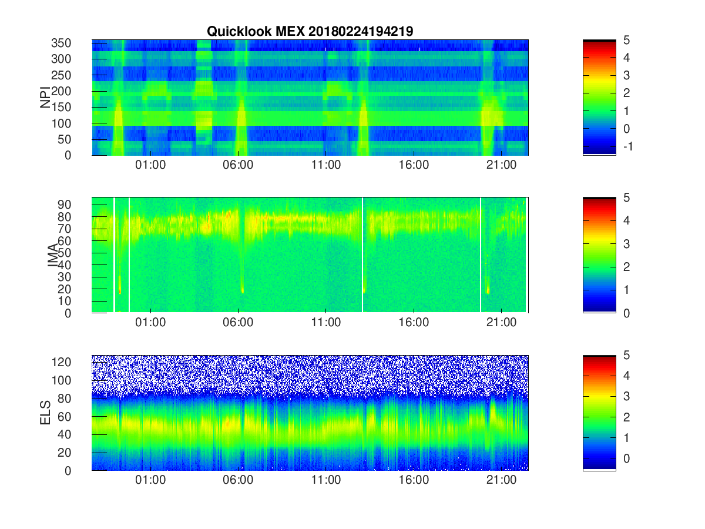
Task: Click the 16:00 time label under IMA panel
Action: click(414, 324)
